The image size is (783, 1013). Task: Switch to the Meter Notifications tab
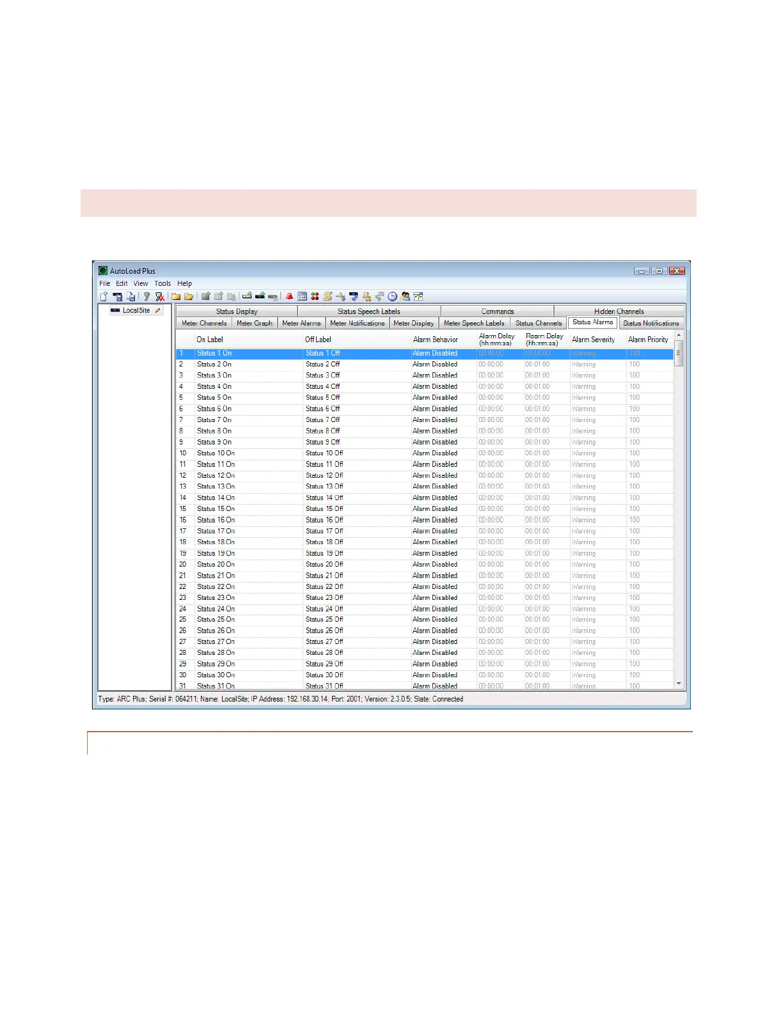(358, 324)
